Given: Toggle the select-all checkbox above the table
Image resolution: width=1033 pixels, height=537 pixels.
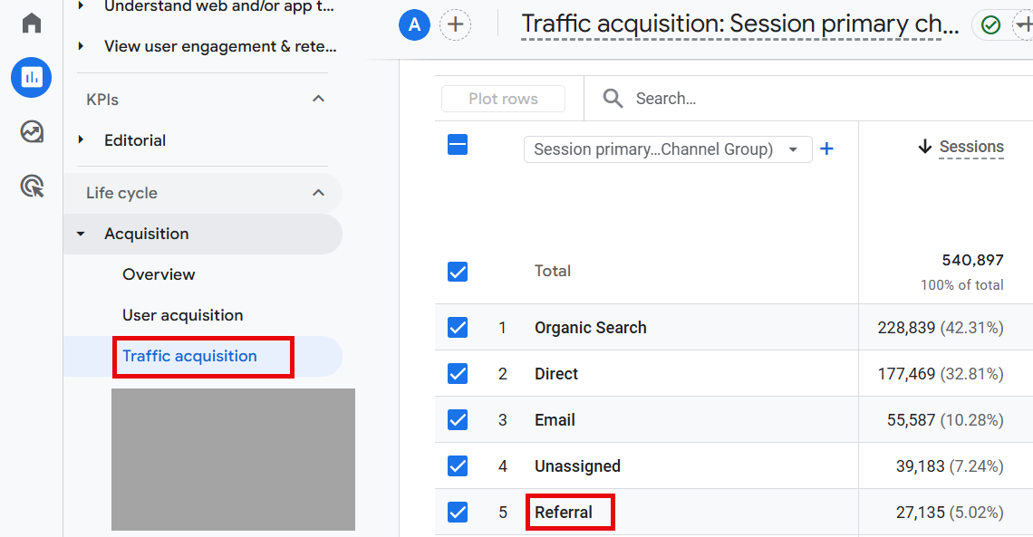Looking at the screenshot, I should tap(458, 145).
